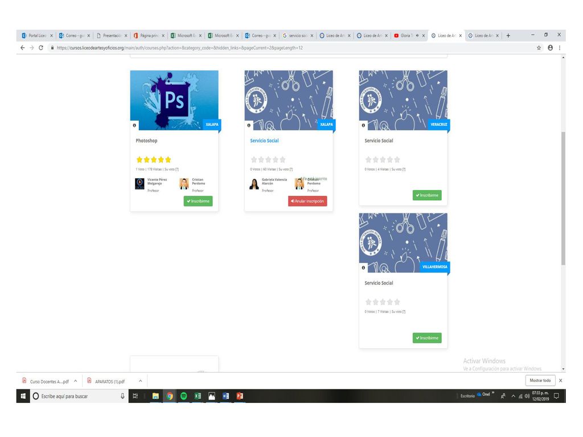Click the '0 Votos | 7 Visitas' text
The width and height of the screenshot is (583, 437).
pos(377,312)
